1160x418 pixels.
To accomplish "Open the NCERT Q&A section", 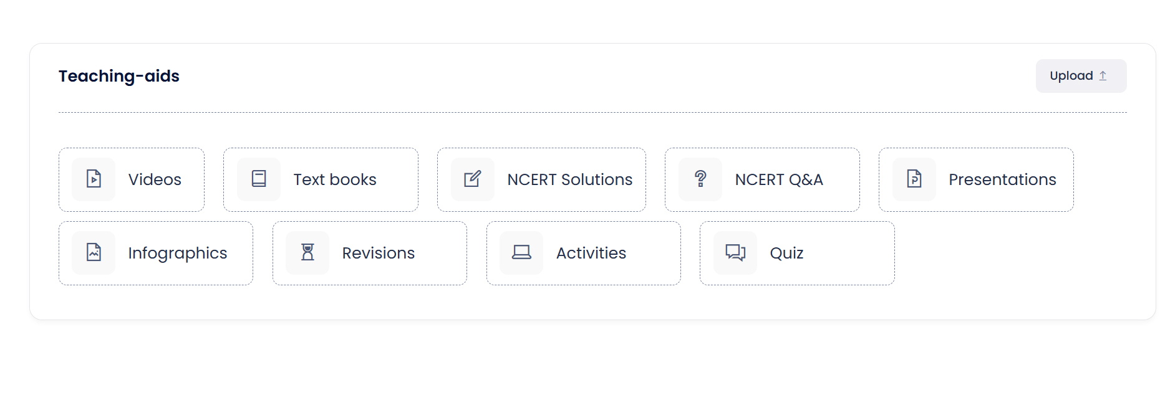I will click(x=762, y=179).
